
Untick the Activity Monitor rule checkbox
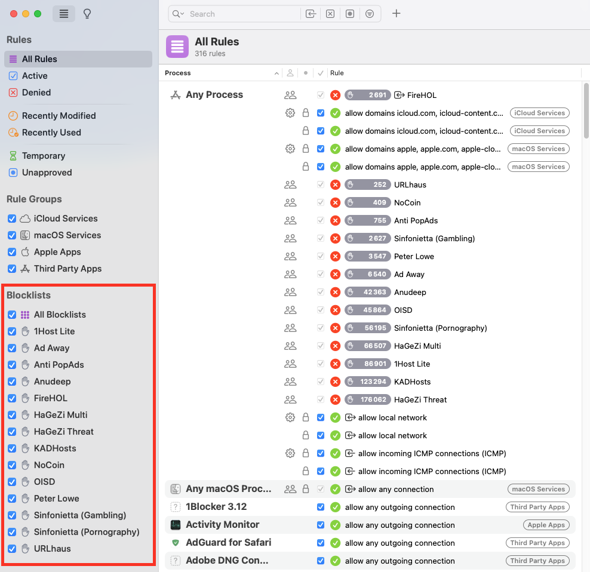pyautogui.click(x=321, y=525)
